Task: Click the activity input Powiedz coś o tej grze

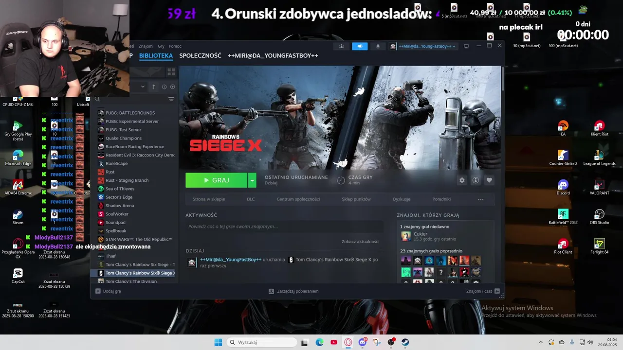Action: click(285, 227)
